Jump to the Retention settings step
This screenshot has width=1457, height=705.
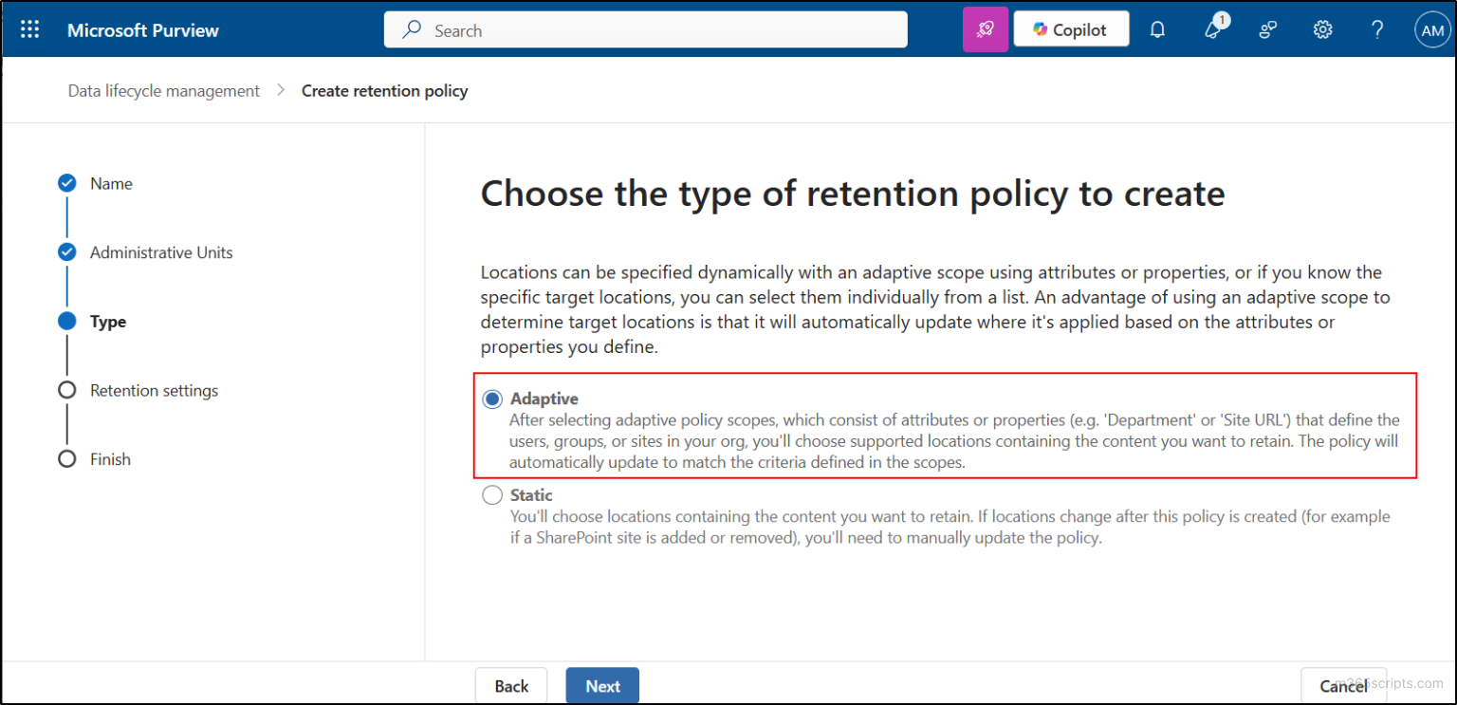(154, 390)
